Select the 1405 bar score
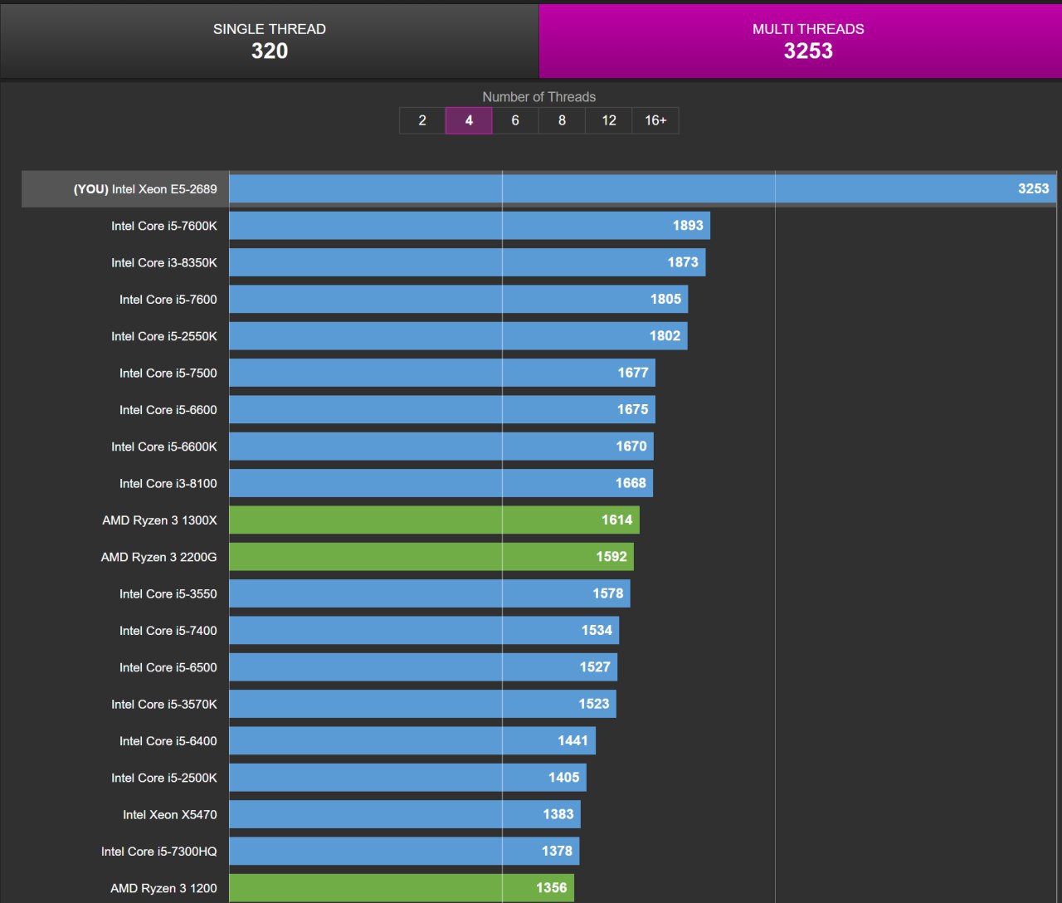This screenshot has height=903, width=1062. pos(564,777)
